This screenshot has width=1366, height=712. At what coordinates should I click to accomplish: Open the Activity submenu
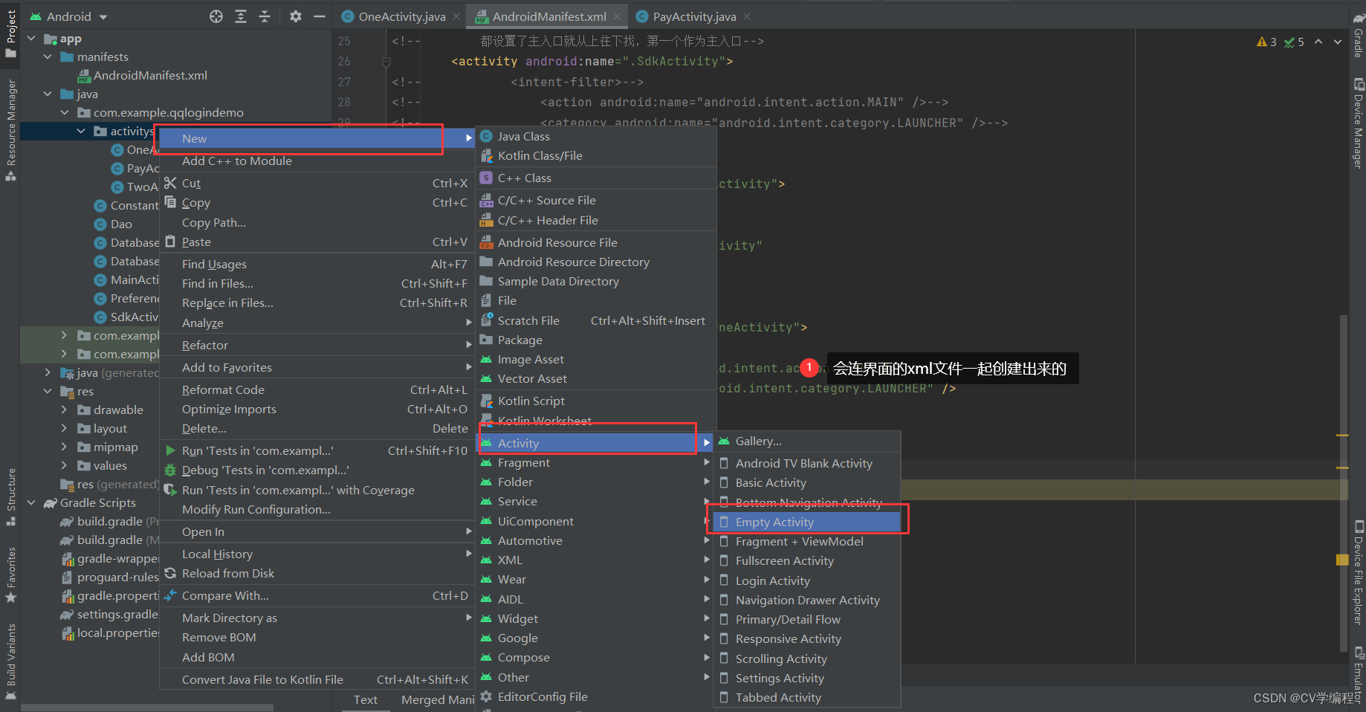point(595,443)
